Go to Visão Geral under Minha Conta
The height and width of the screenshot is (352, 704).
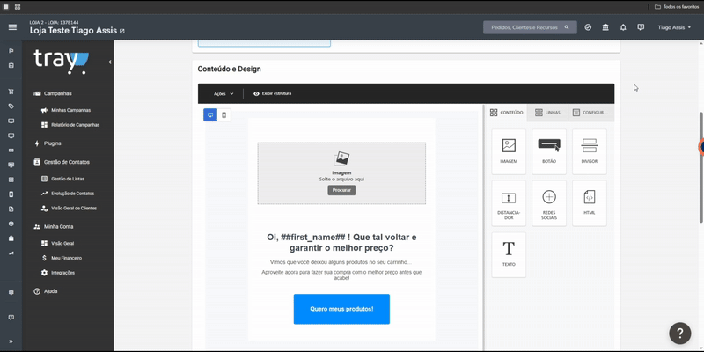[57, 244]
